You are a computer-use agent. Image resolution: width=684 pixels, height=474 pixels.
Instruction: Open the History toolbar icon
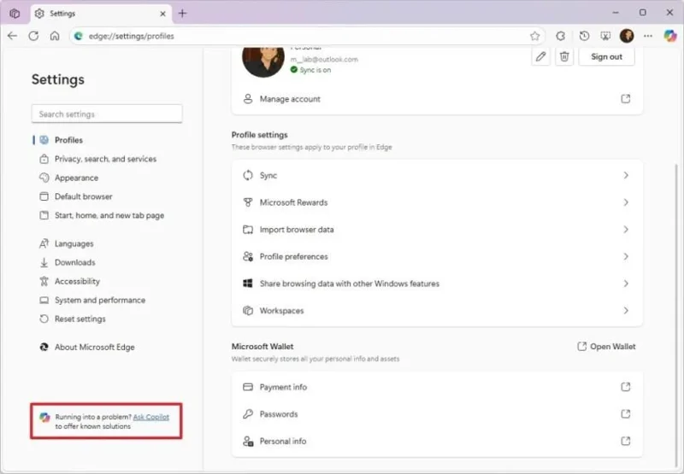[584, 36]
